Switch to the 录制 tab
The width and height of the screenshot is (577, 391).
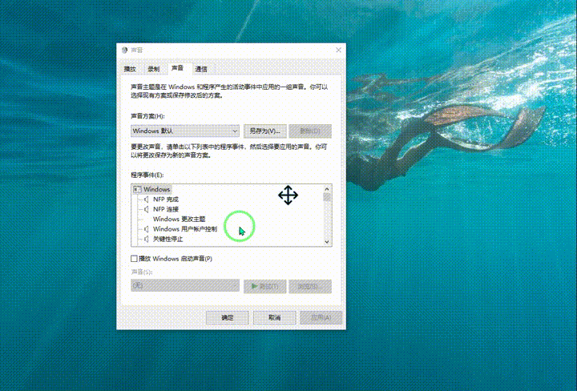pos(153,69)
